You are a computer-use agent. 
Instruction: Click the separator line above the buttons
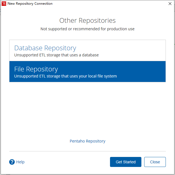click(87, 151)
